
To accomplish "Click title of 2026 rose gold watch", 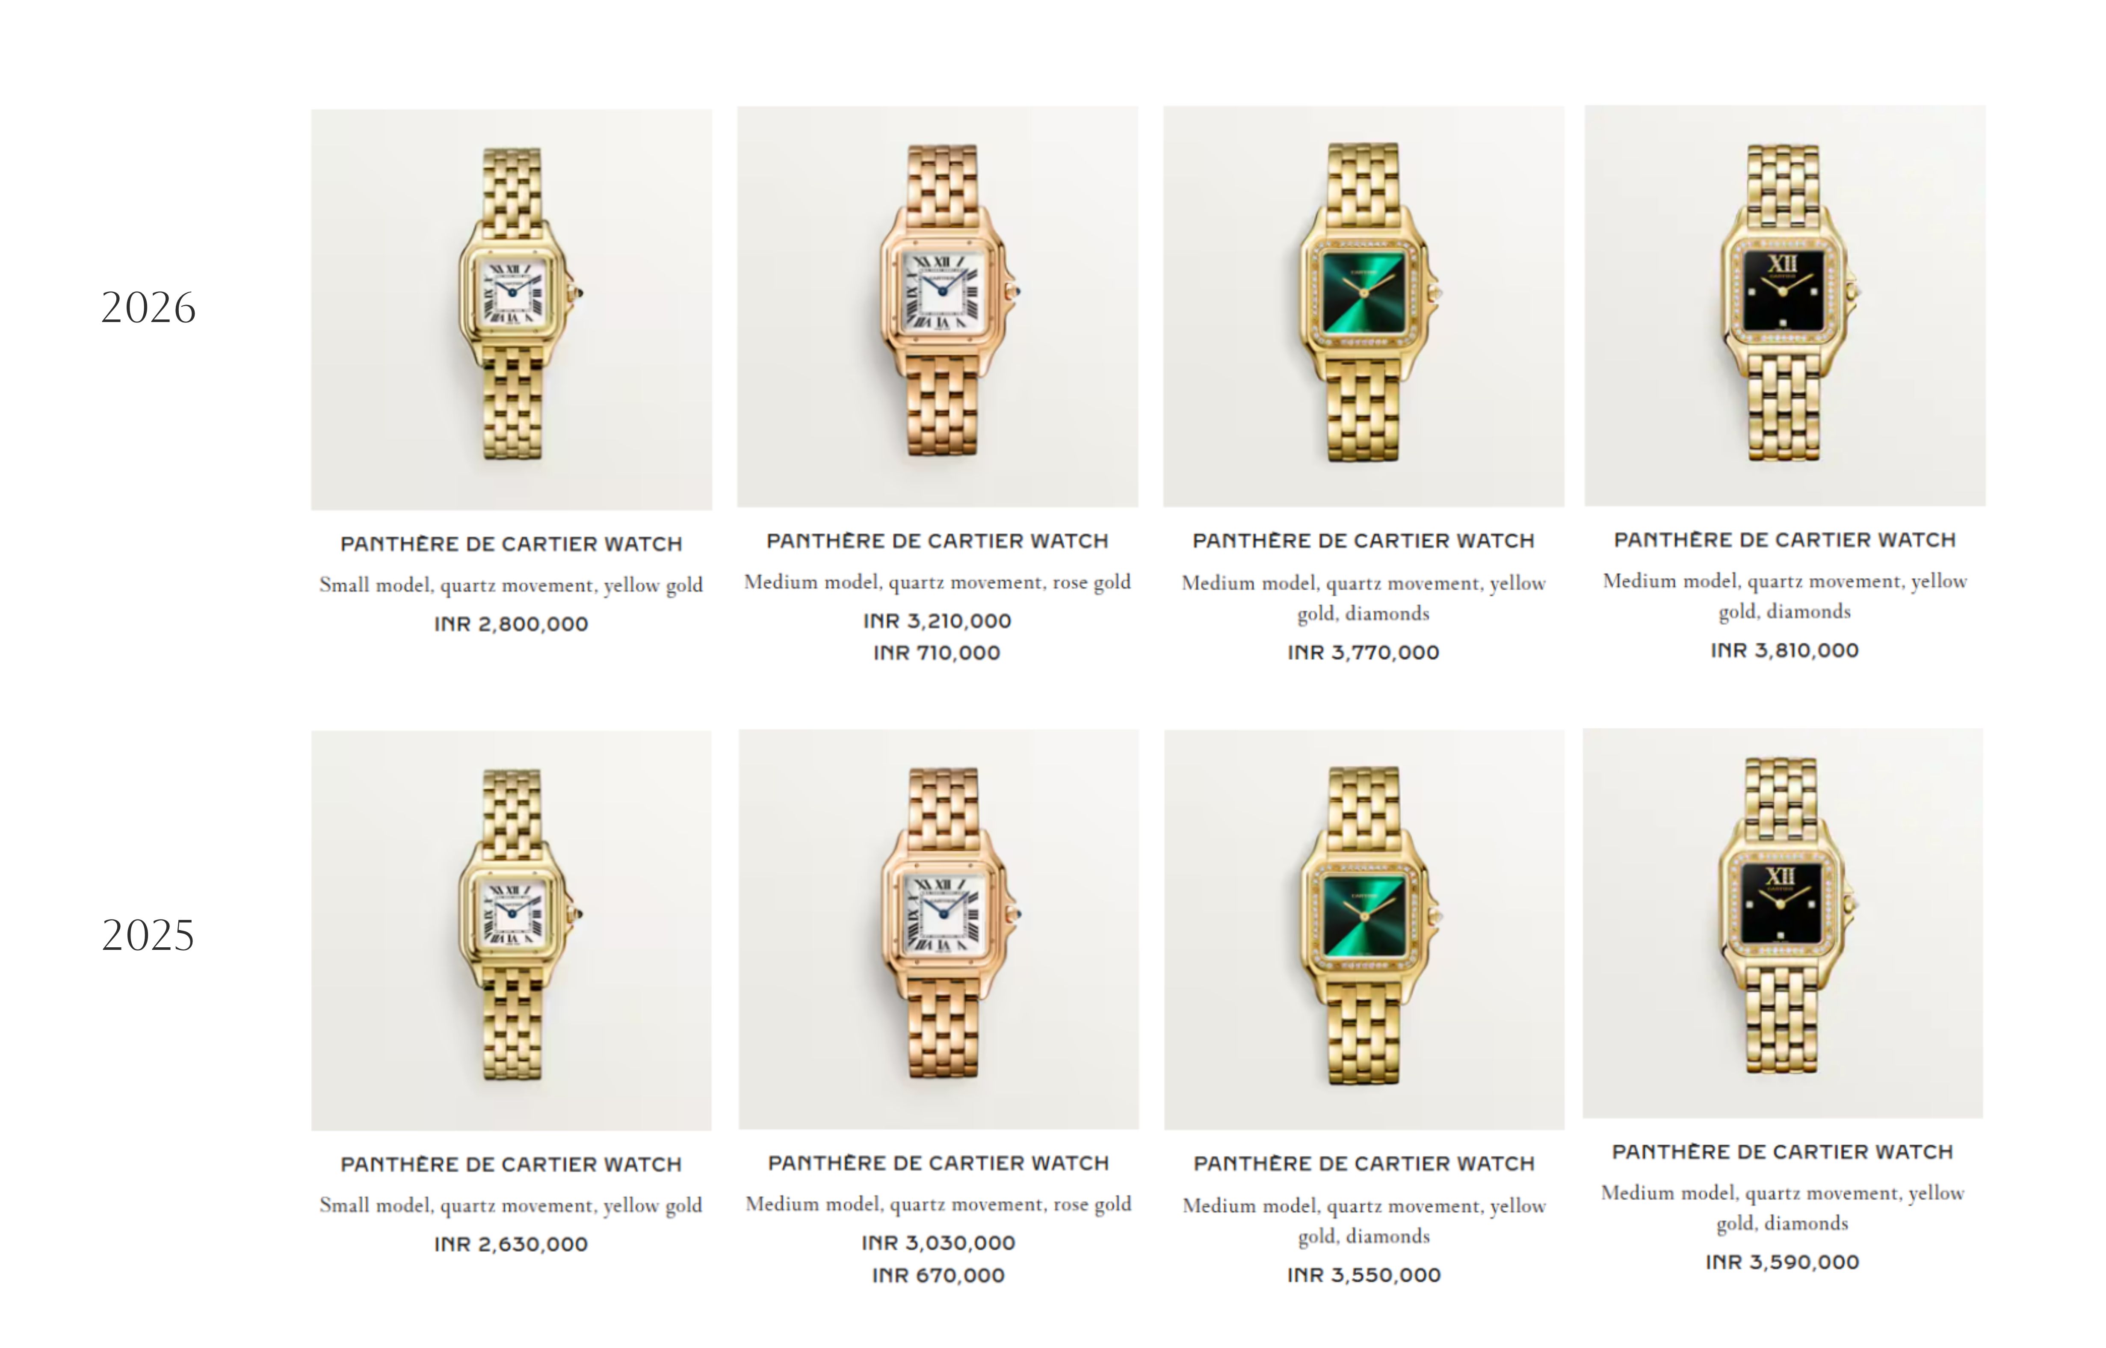I will (938, 541).
